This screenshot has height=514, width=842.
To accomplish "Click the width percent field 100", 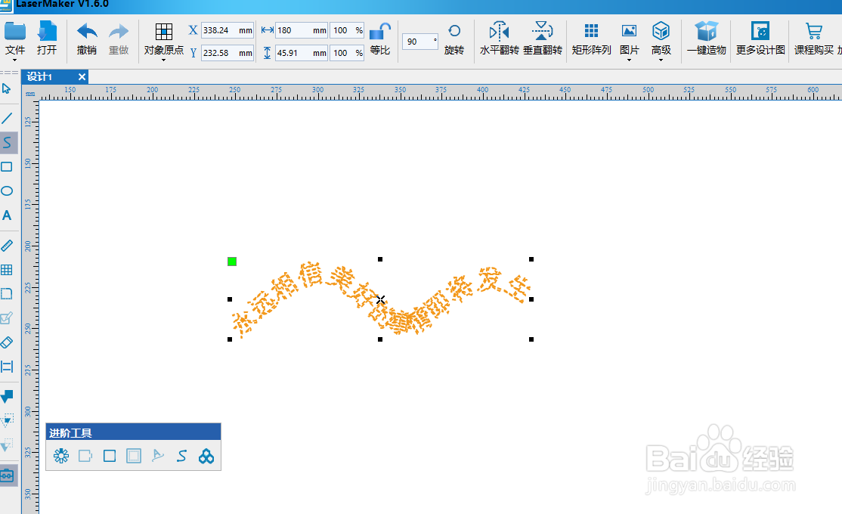I will click(x=348, y=31).
